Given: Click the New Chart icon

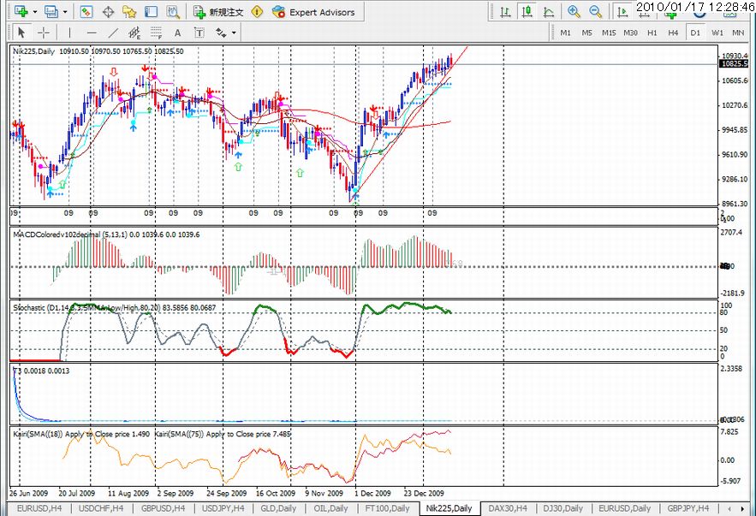Looking at the screenshot, I should click(21, 12).
